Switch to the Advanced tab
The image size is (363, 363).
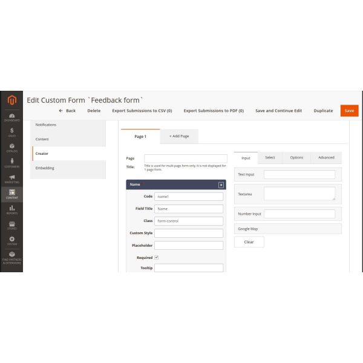tap(326, 157)
